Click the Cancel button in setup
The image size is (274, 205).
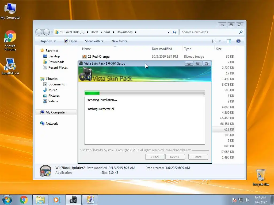coord(198,157)
